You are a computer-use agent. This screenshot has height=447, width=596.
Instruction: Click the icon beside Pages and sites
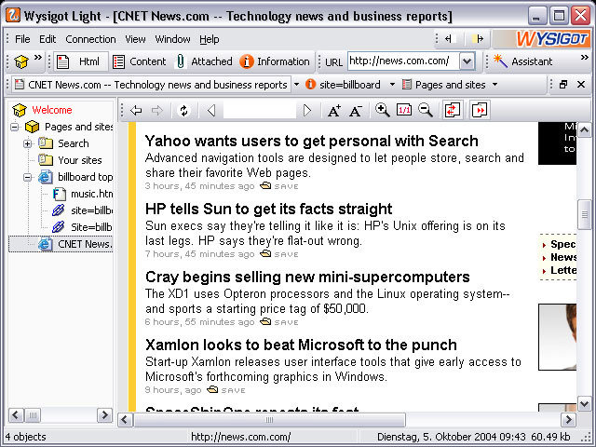coord(406,84)
